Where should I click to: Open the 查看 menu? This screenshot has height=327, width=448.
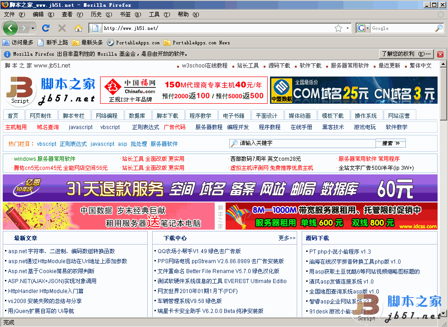click(x=72, y=14)
